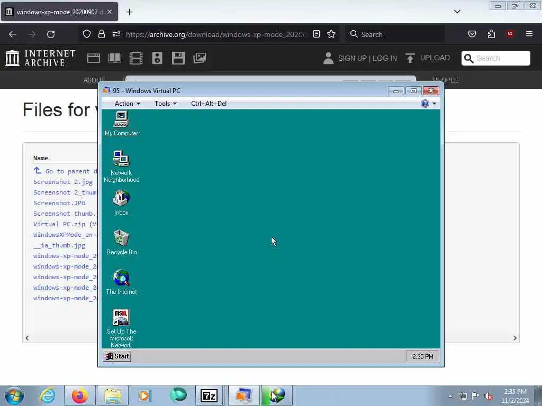
Task: Go back in Firefox
Action: (13, 34)
